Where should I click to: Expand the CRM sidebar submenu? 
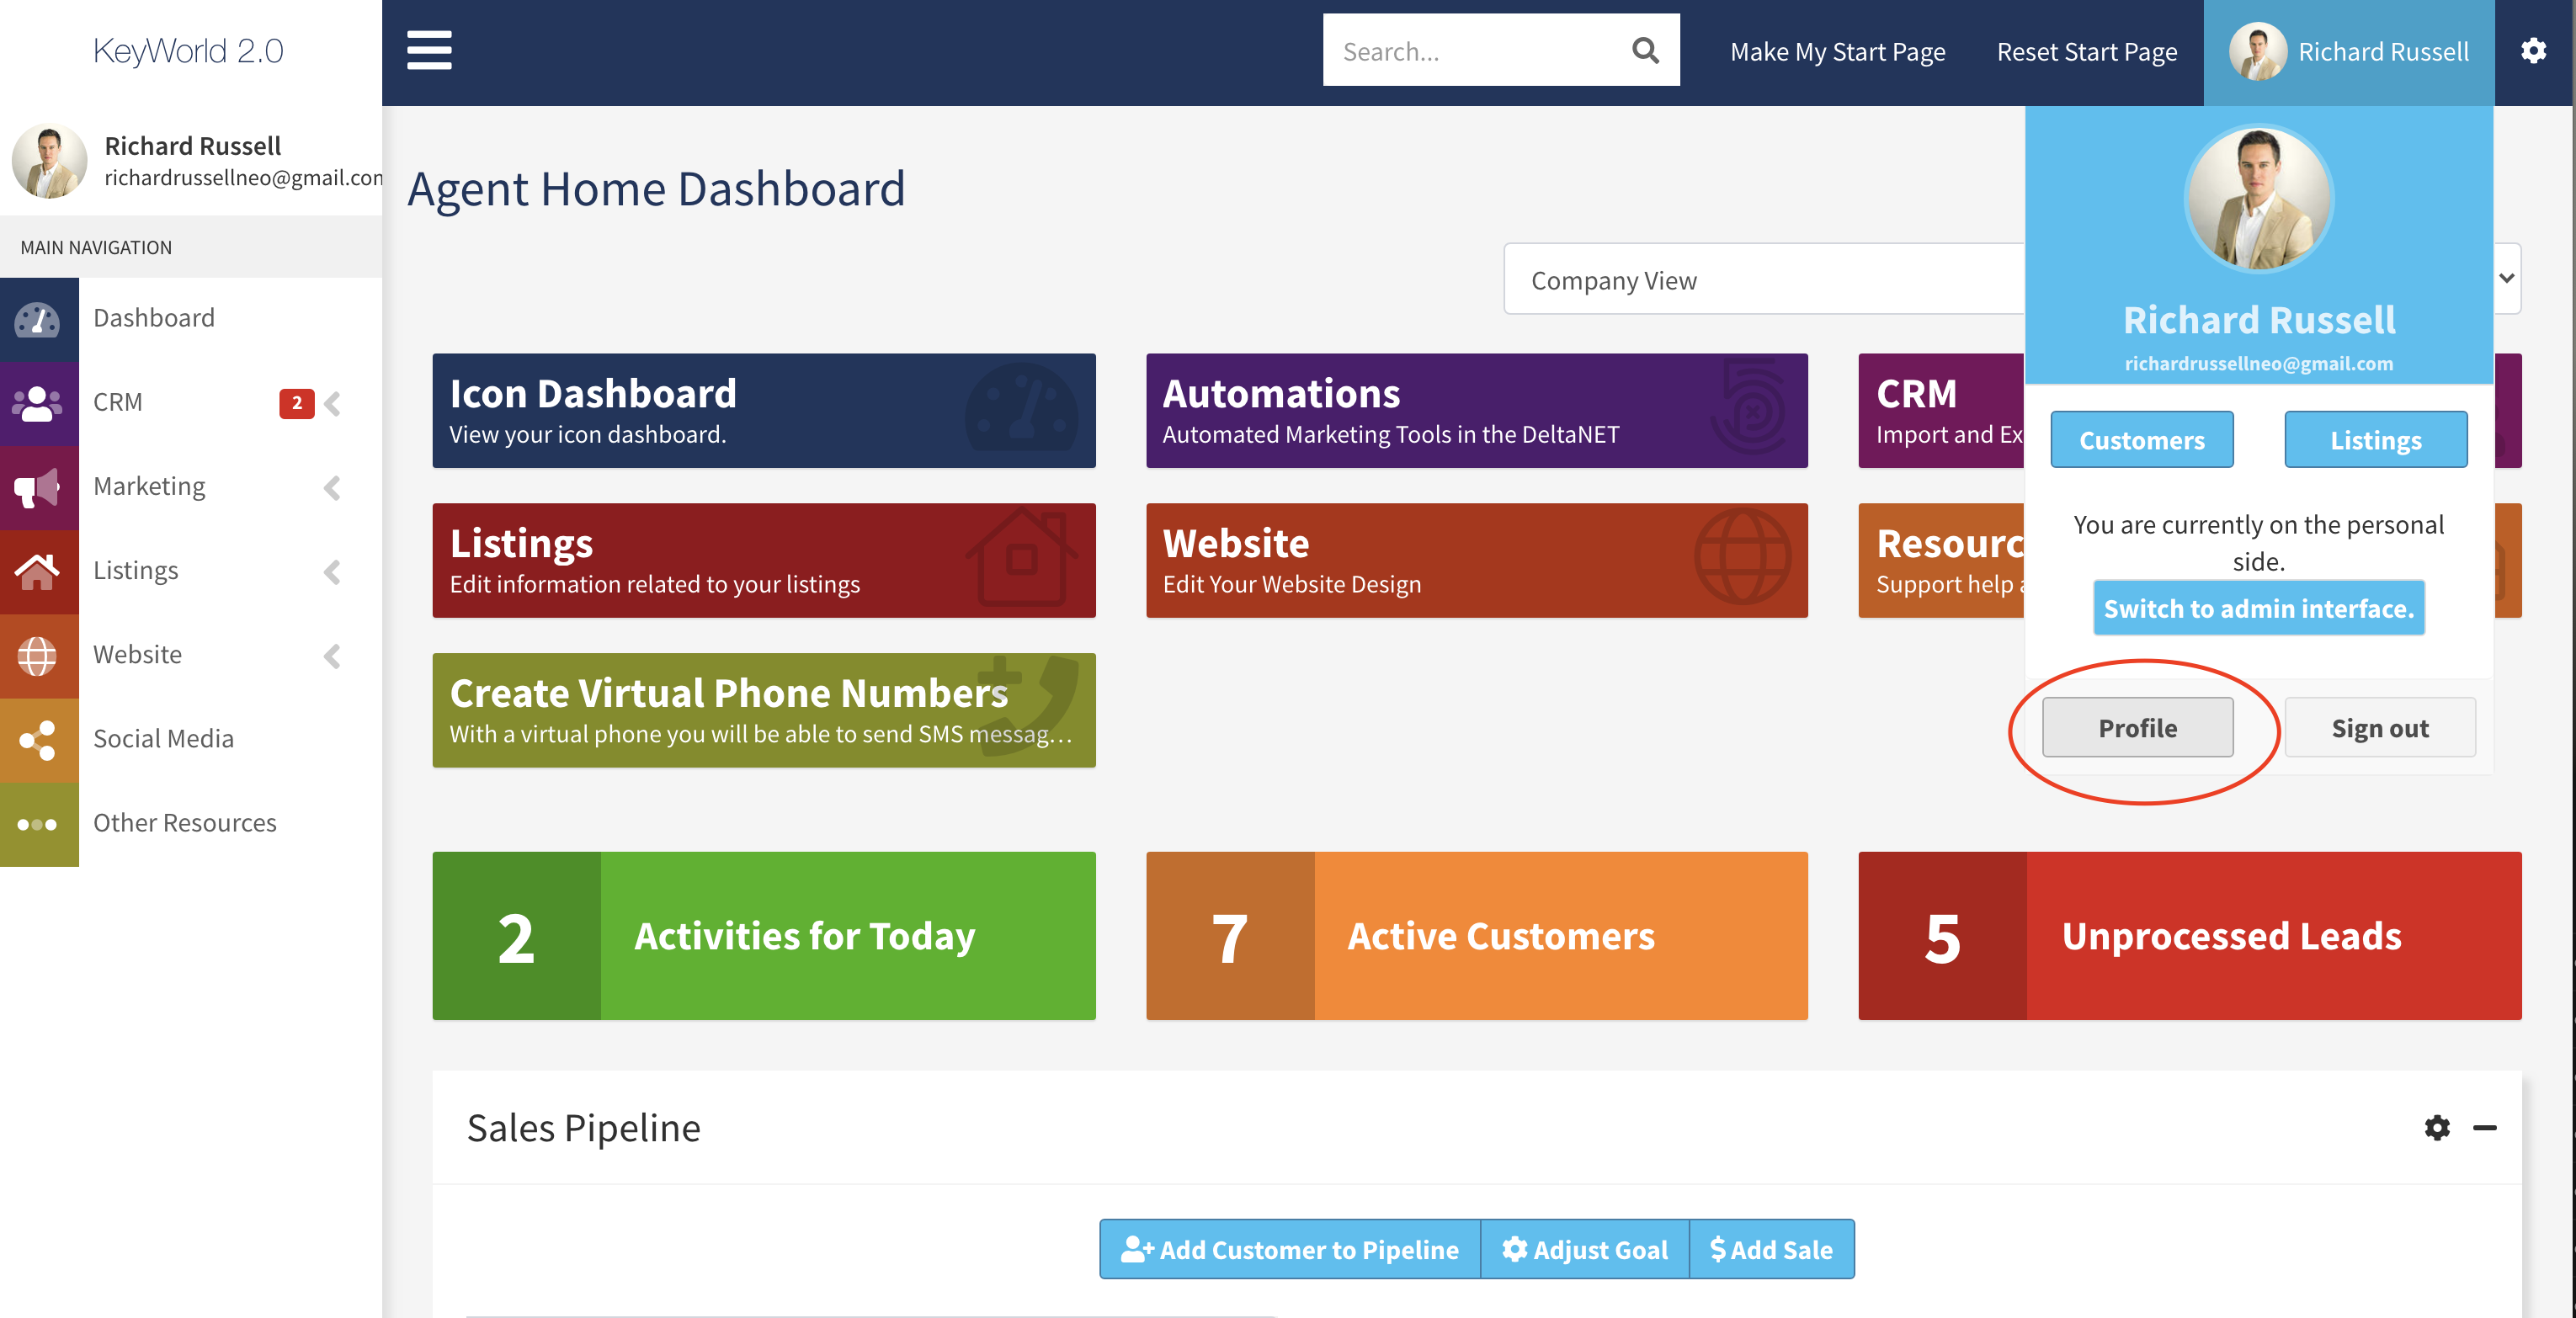[x=333, y=403]
